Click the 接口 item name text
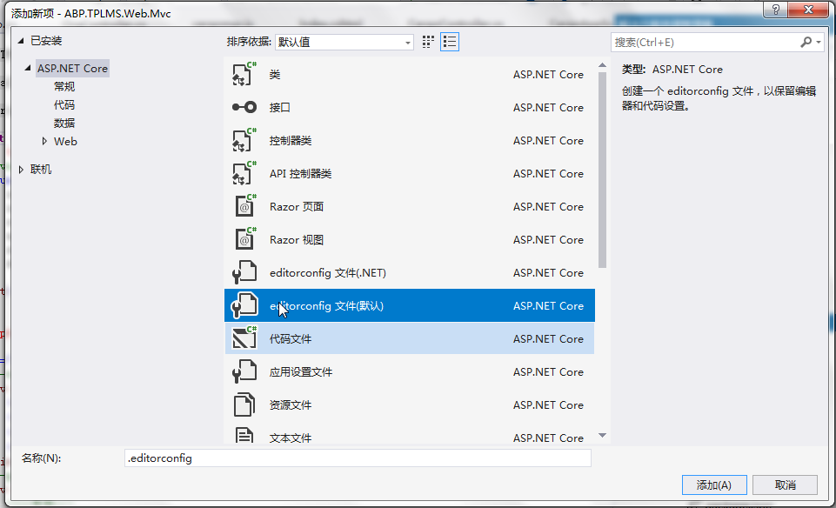This screenshot has width=836, height=508. point(280,107)
